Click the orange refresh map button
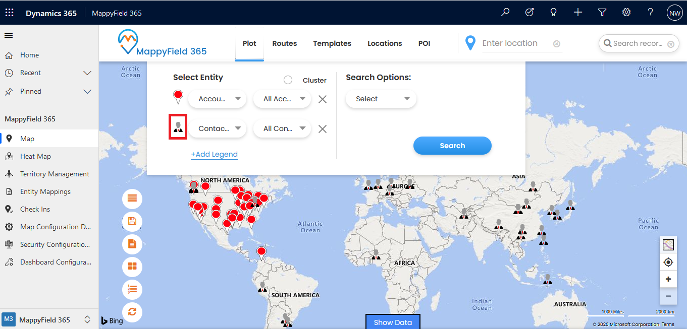 pyautogui.click(x=132, y=312)
